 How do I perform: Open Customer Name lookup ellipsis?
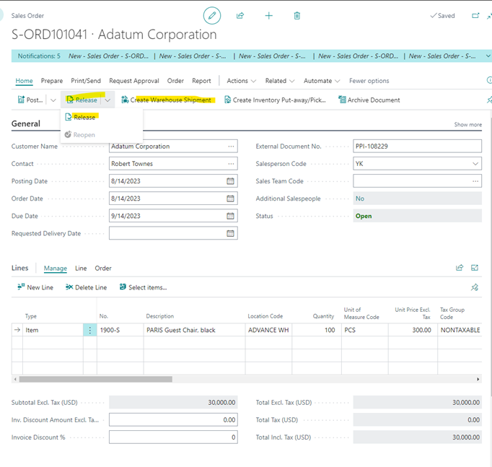[231, 147]
